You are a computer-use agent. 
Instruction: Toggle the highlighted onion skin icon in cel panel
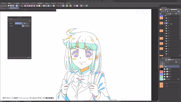[166, 60]
